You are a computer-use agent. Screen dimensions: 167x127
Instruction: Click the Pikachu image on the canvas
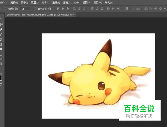tap(98, 76)
